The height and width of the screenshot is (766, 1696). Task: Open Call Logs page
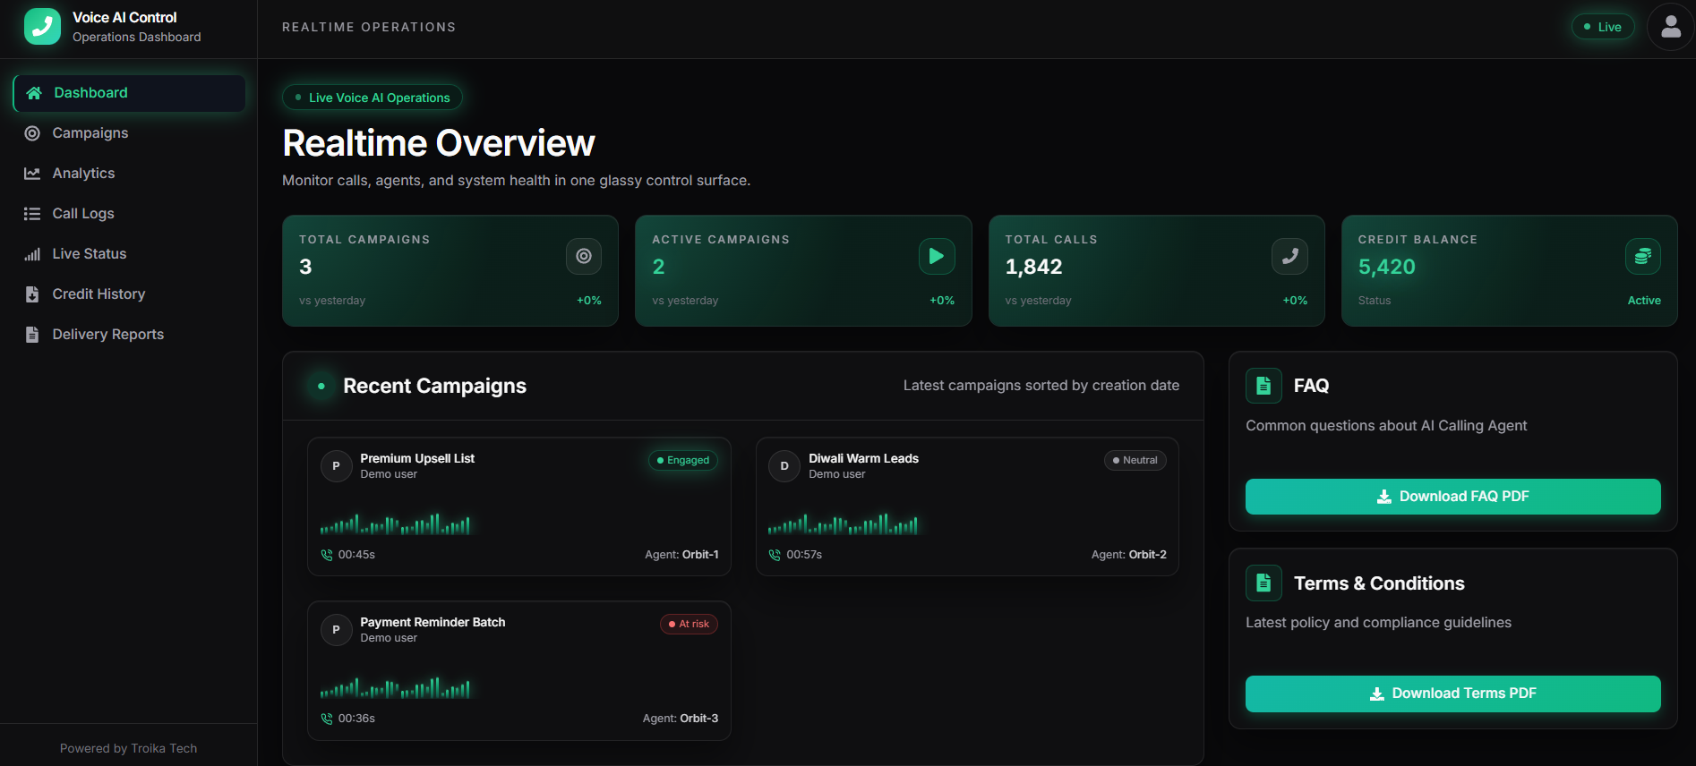82,214
